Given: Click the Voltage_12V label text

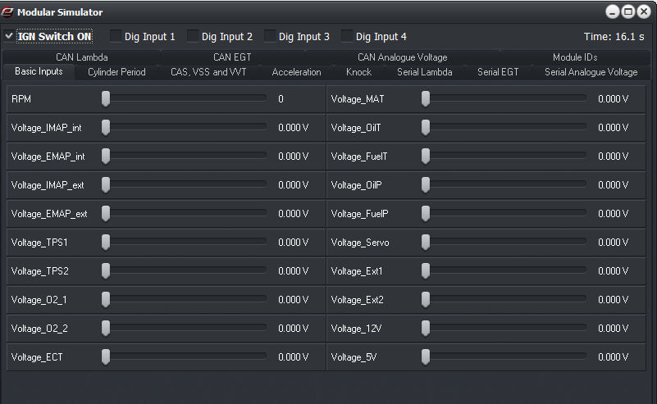Looking at the screenshot, I should 356,329.
